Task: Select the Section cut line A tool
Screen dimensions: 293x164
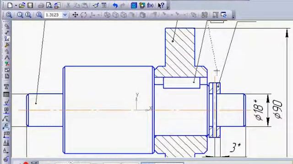Action: [6, 143]
